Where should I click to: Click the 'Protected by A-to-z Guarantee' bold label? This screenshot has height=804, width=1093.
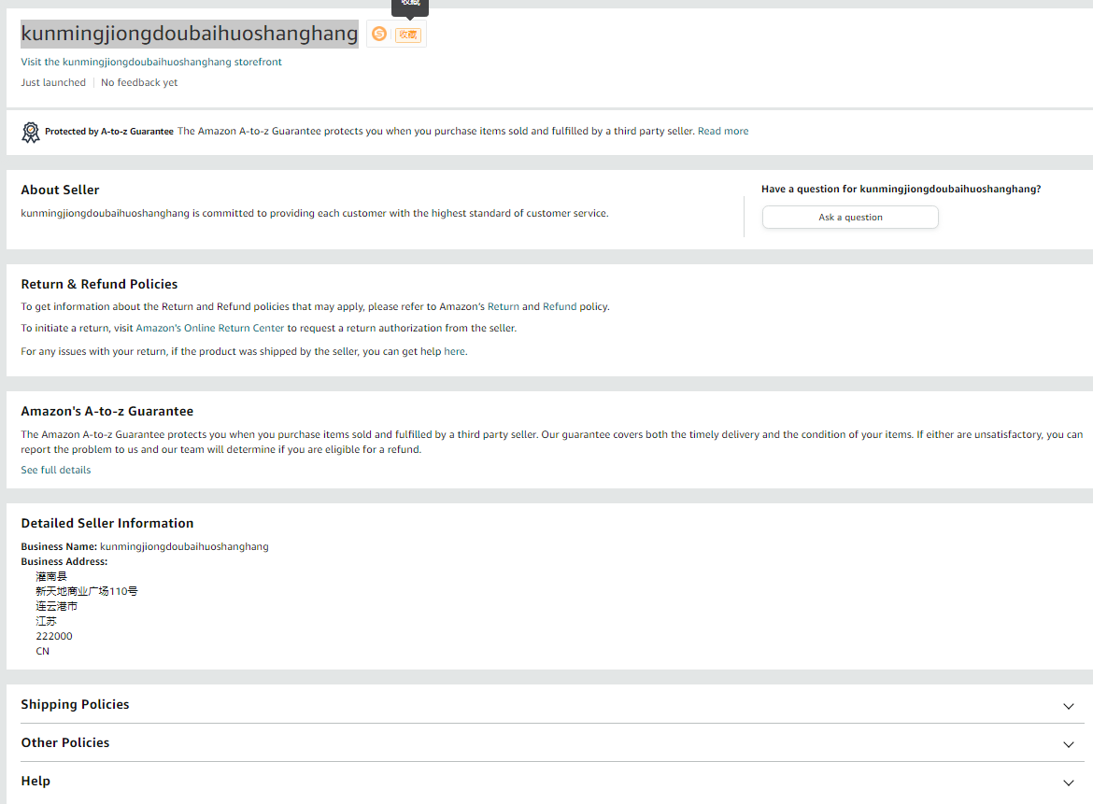[109, 131]
